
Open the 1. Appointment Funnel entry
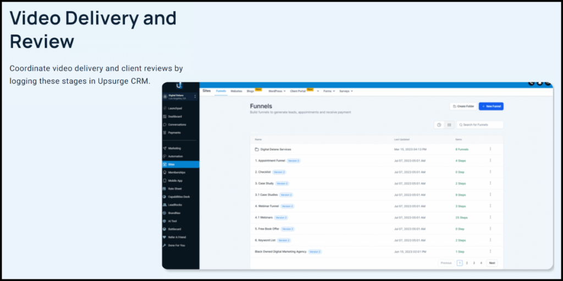(x=270, y=161)
